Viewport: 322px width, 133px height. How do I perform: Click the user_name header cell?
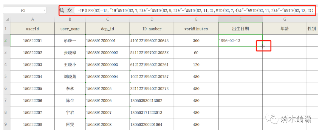point(70,29)
